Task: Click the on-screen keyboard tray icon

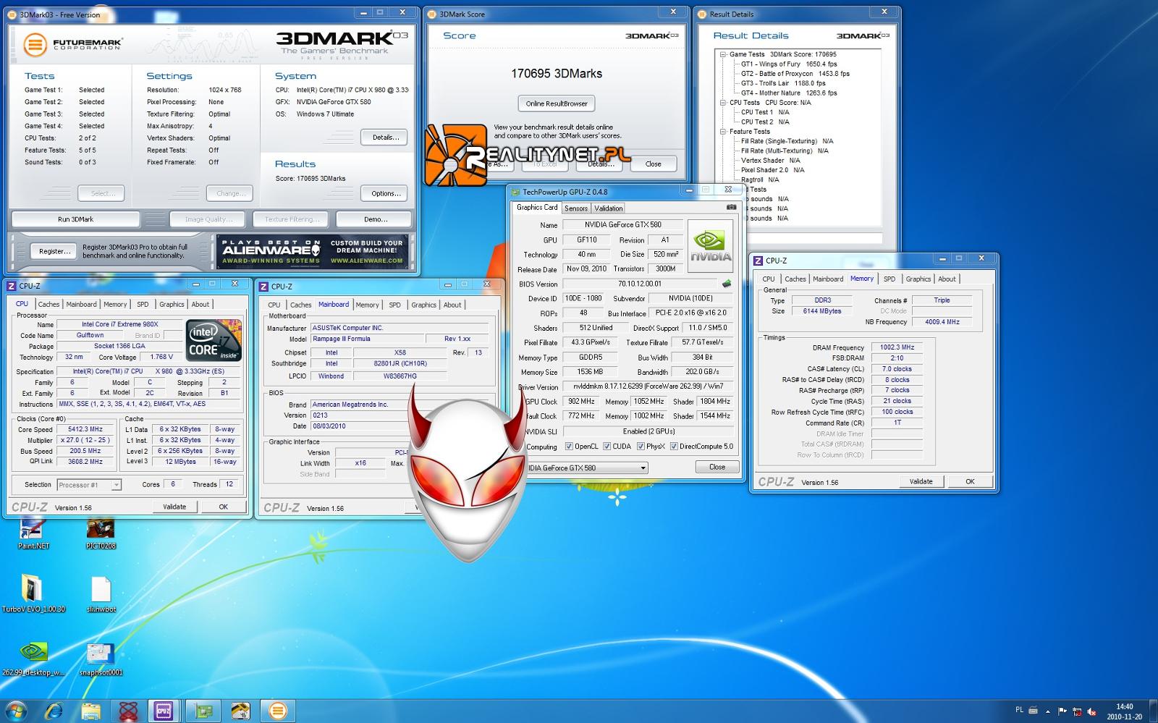Action: click(x=1034, y=711)
